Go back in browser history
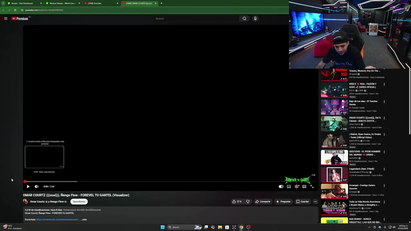This screenshot has height=231, width=411. (3, 10)
